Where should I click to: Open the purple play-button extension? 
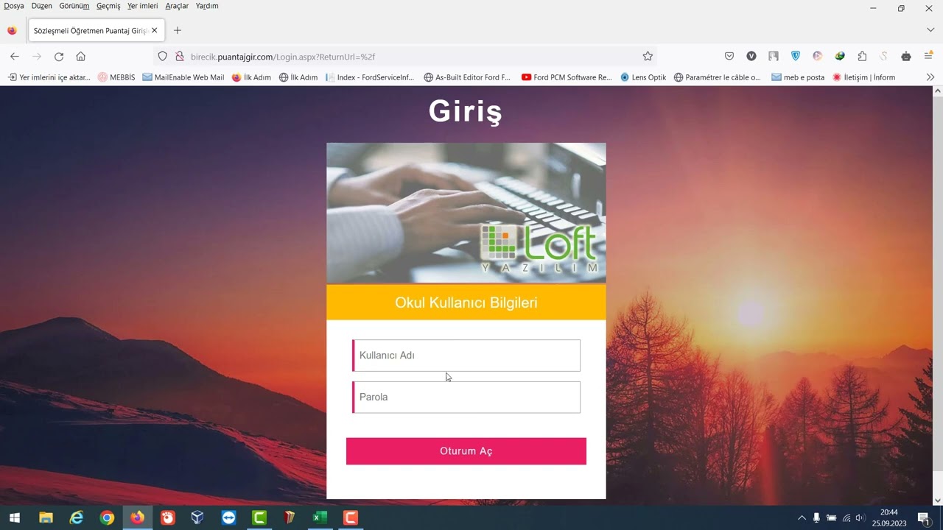pos(818,57)
